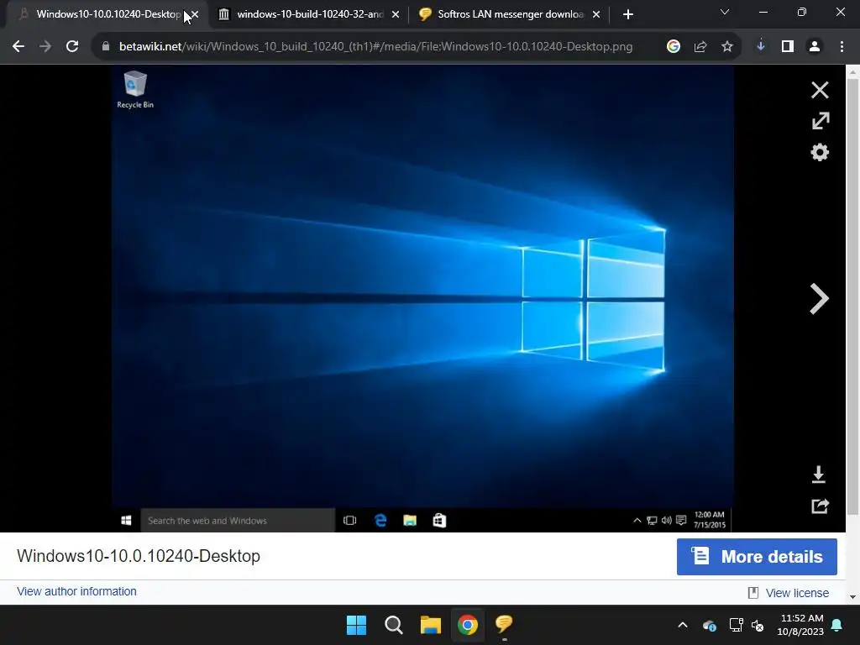Click the address bar URL
This screenshot has width=860, height=645.
tap(375, 47)
